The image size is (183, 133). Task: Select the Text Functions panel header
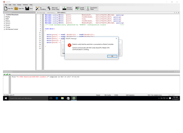pos(19,13)
